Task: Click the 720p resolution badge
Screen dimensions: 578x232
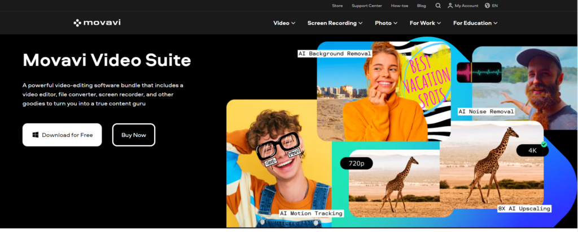Action: [356, 163]
